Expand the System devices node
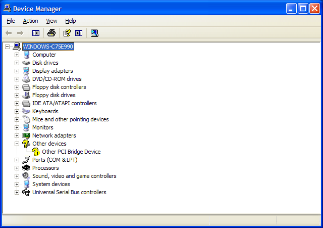Viewport: 323px width, 228px height. (x=17, y=184)
